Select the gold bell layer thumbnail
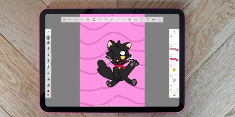The image size is (235, 117). [174, 70]
